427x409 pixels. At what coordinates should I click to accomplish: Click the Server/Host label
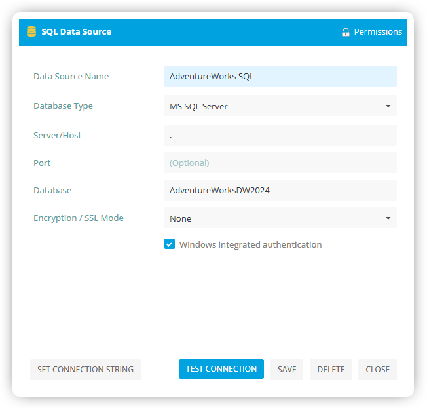[x=58, y=136]
